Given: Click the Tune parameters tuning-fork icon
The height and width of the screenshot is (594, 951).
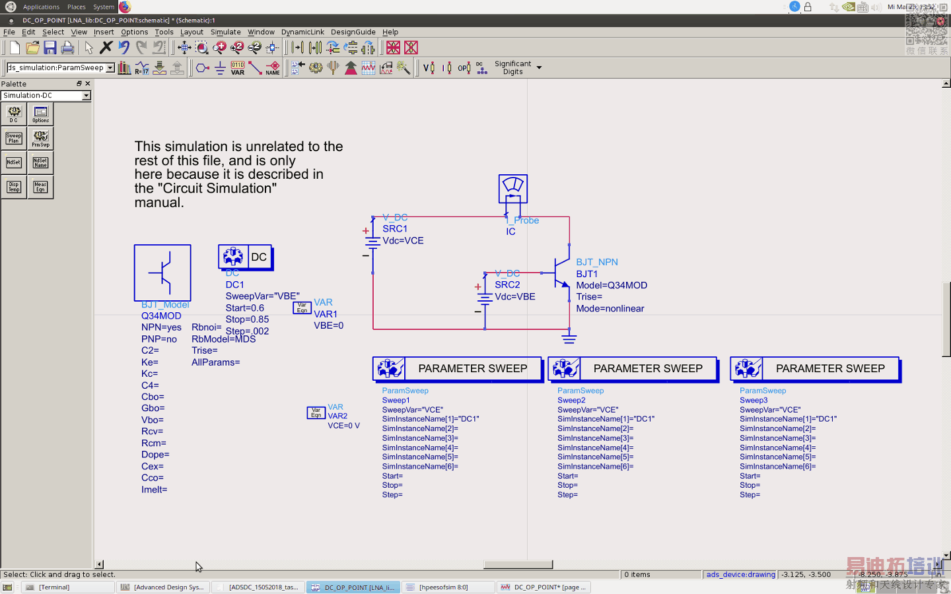Looking at the screenshot, I should [x=334, y=67].
